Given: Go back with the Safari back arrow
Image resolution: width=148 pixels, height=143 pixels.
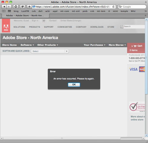Looking at the screenshot, I should [4, 7].
